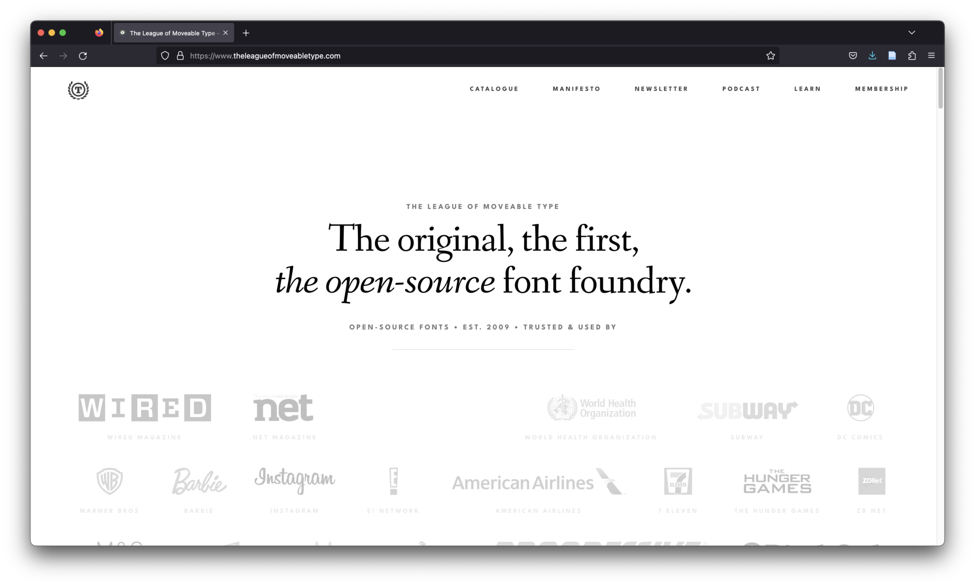
Task: Show the downloads panel
Action: coord(872,56)
